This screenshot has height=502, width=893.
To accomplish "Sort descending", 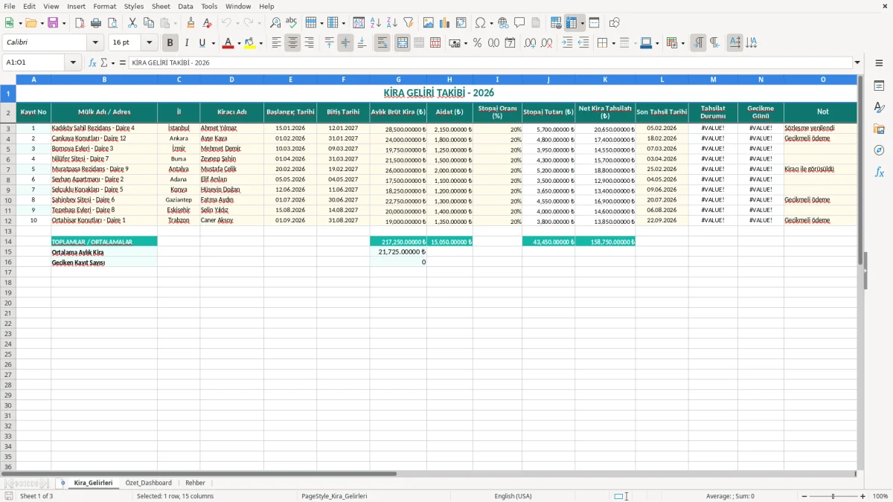I will tap(392, 23).
